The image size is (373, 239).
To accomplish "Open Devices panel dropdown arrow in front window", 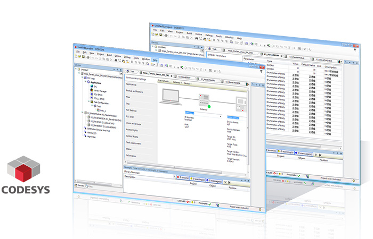I will tap(113, 69).
